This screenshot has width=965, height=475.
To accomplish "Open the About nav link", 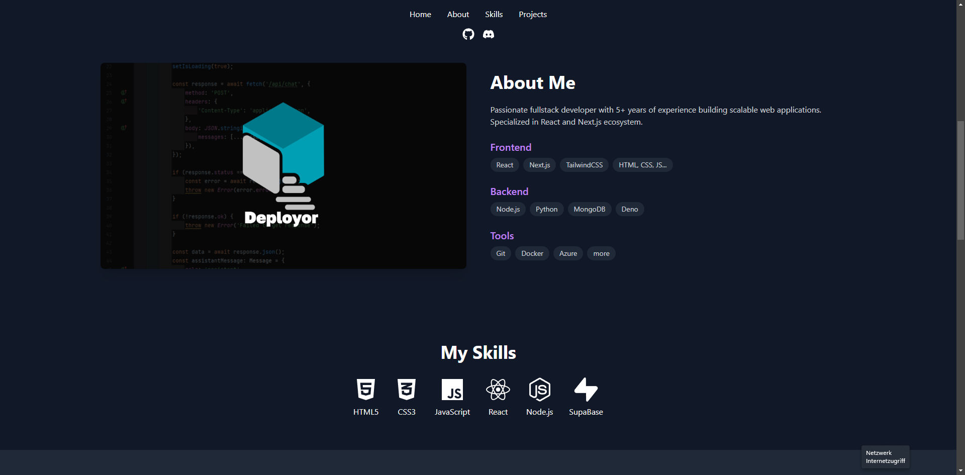I will [x=458, y=14].
